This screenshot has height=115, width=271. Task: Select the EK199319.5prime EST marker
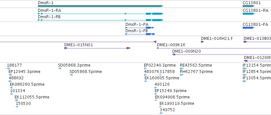click(160, 107)
